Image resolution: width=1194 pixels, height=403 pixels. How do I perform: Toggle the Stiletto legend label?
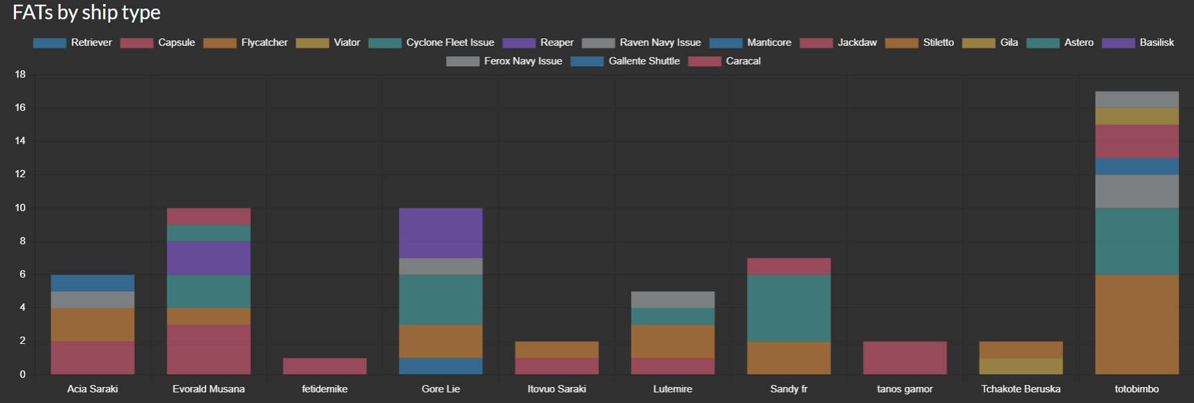pos(937,42)
